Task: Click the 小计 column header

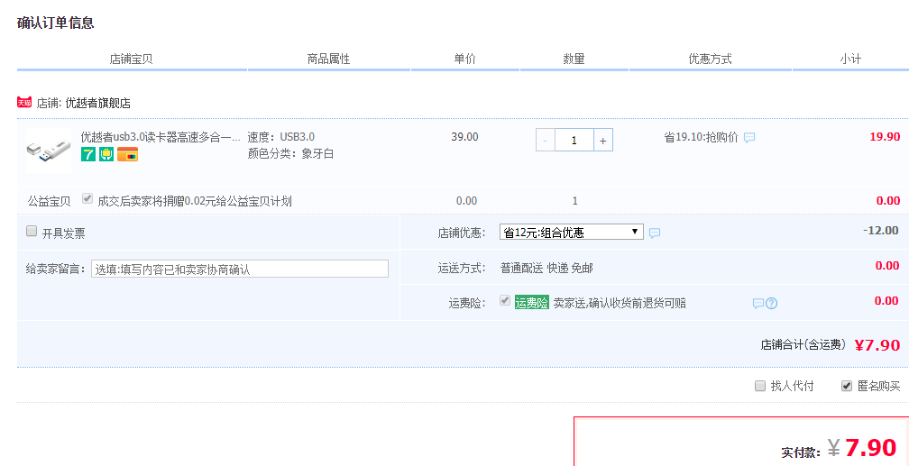Action: click(850, 59)
